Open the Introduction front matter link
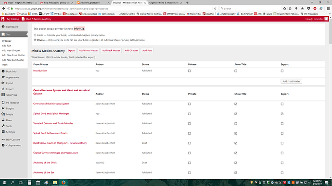The image size is (332, 186). (40, 70)
